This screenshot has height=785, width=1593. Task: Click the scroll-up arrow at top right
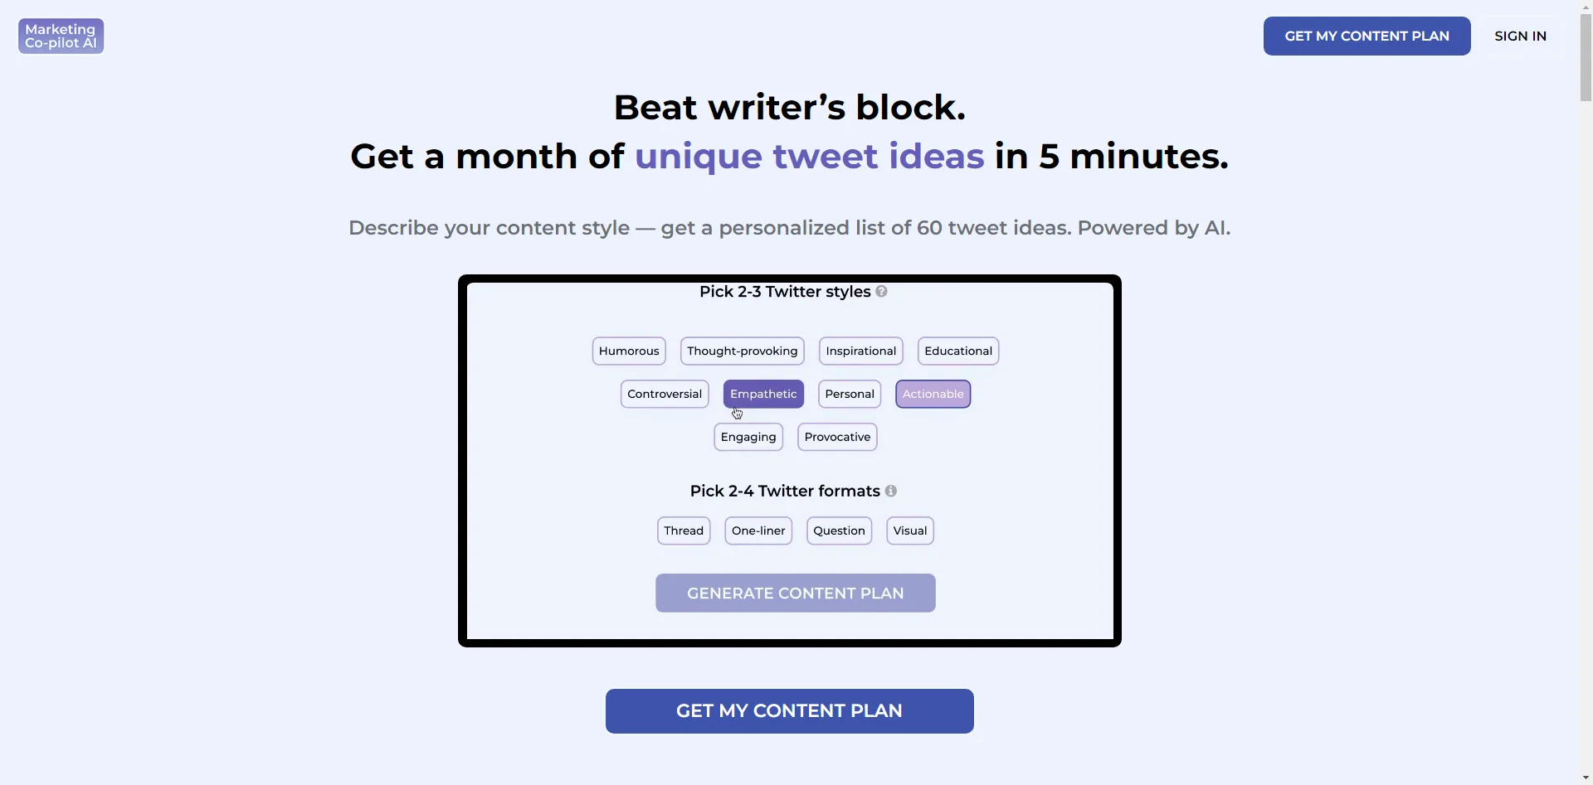[1584, 7]
